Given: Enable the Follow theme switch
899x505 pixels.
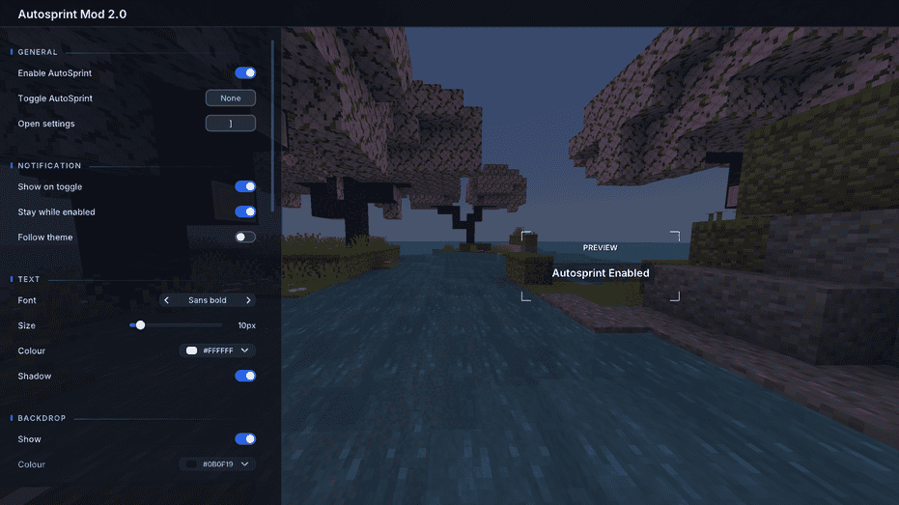Looking at the screenshot, I should [x=245, y=237].
